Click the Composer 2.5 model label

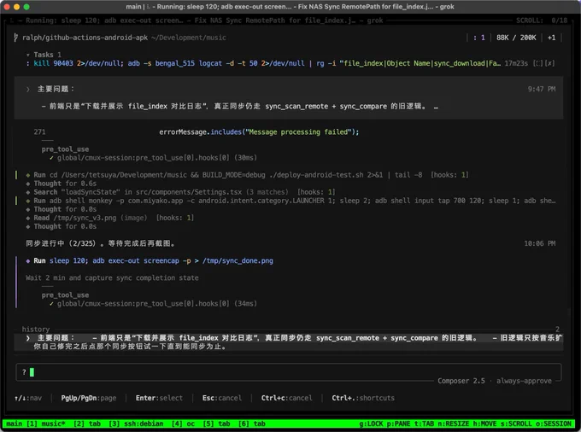coord(461,381)
